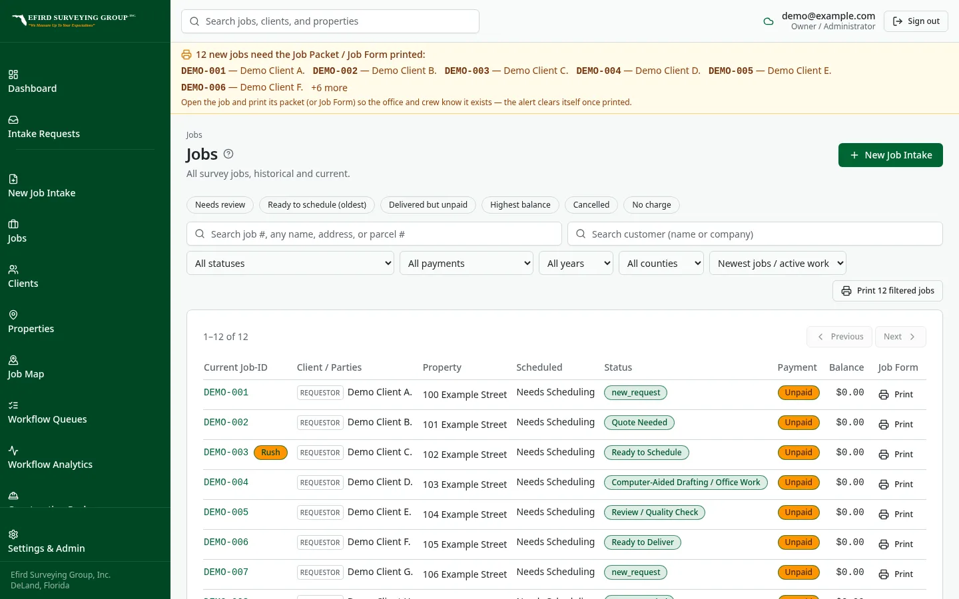Open the All payments dropdown
The width and height of the screenshot is (959, 599).
[466, 264]
